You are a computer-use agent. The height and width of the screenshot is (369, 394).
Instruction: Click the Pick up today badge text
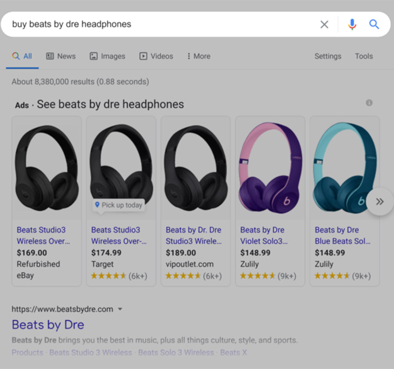click(x=122, y=205)
